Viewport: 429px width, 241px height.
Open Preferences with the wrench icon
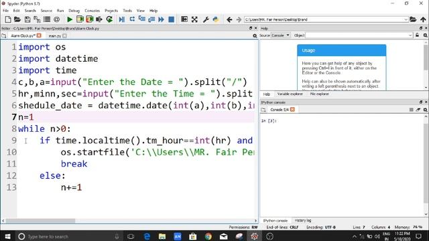206,19
